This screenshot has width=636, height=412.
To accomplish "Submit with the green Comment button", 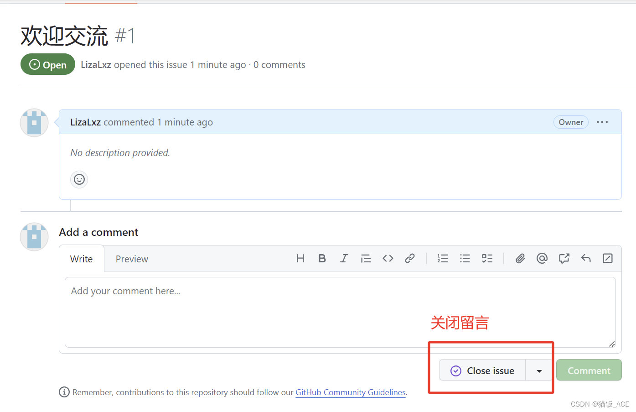I will [589, 370].
